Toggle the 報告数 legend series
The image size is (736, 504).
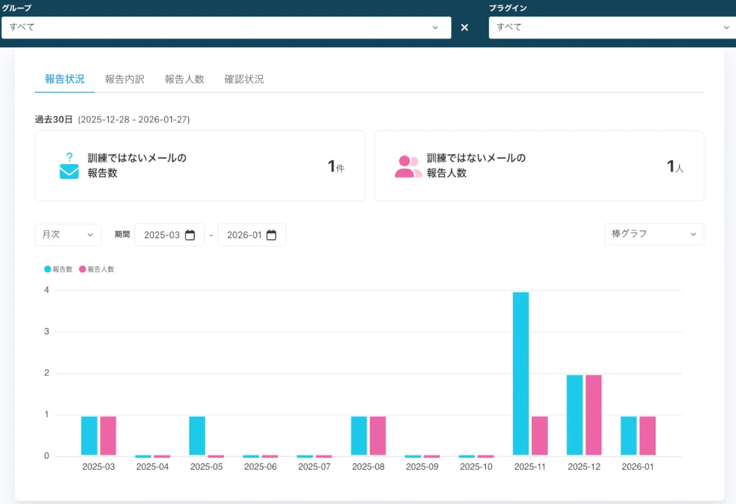pos(60,269)
